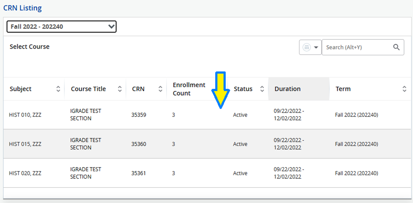Sort by Subject column arrows
Screen dimensions: 413x203
58,89
